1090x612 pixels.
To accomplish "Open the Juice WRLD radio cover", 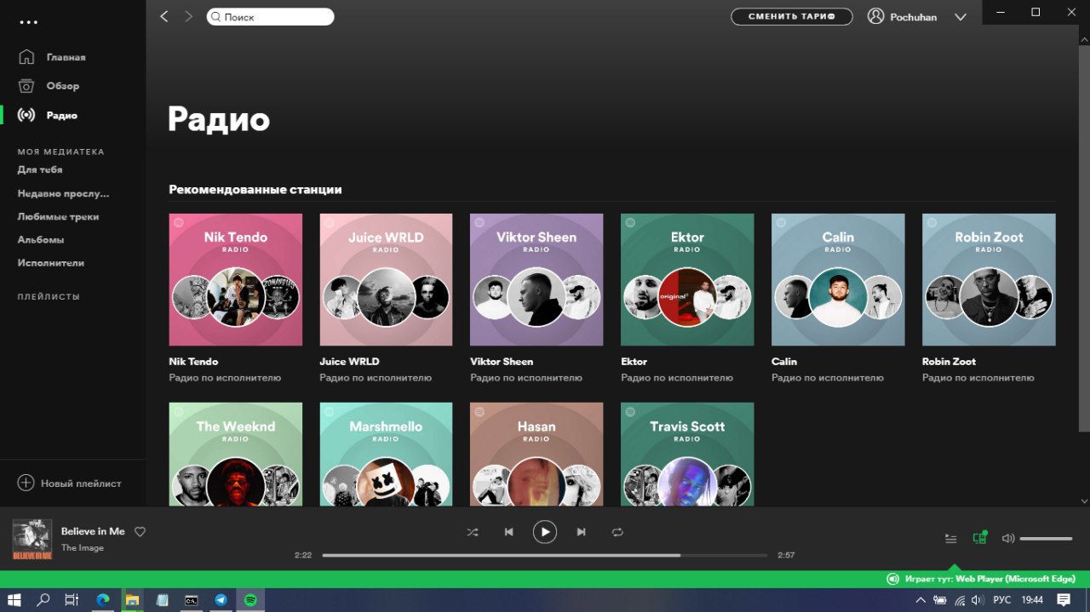I will point(386,279).
